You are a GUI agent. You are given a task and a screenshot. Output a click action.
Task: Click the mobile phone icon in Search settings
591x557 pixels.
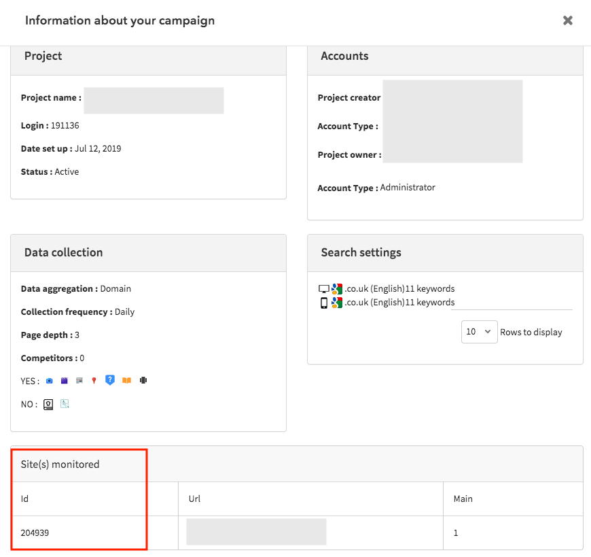[x=324, y=303]
